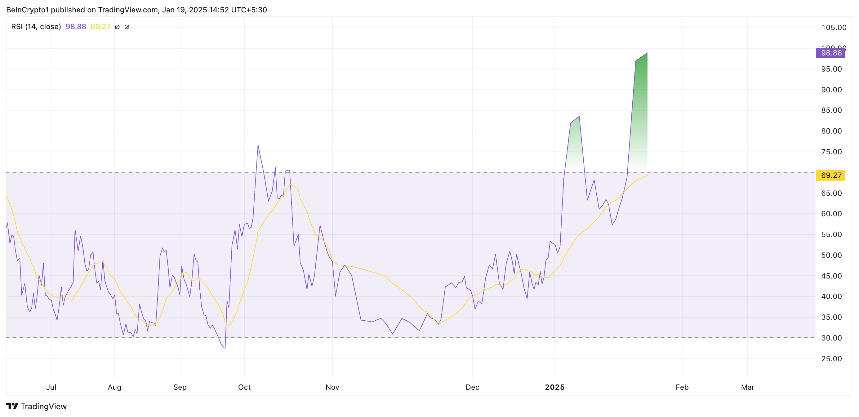Screen dimensions: 859x417
Task: Click the Feb label on time axis
Action: click(682, 387)
